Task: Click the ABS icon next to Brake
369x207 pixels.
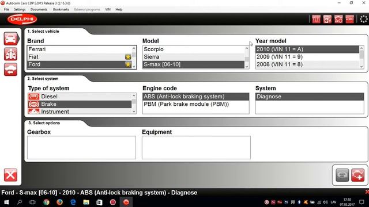Action: 33,104
